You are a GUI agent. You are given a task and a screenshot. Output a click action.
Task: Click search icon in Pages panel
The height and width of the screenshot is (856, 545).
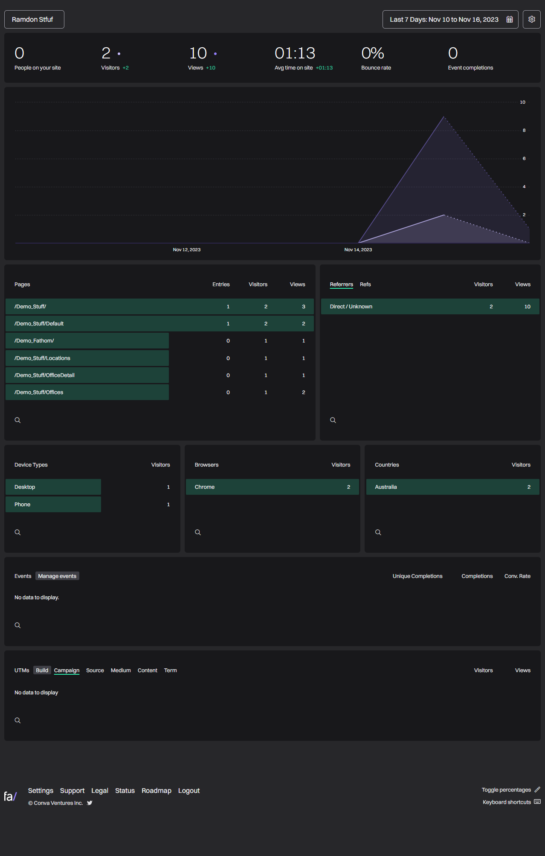click(x=17, y=420)
